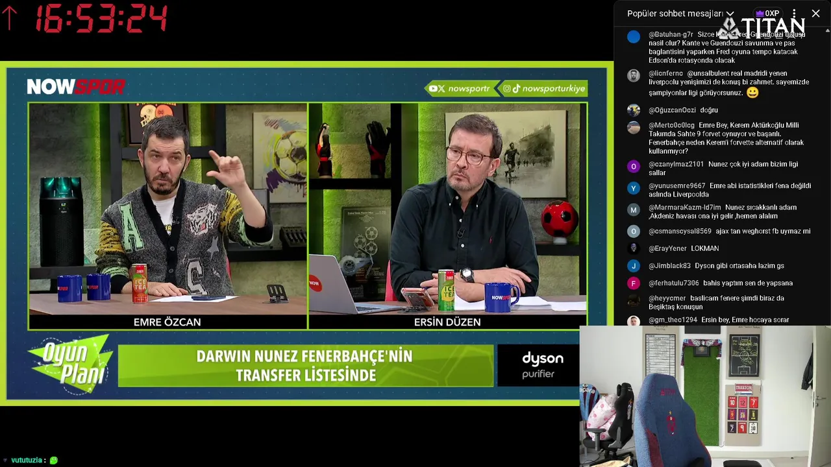Click the streamer webcam feed thumbnail
Image resolution: width=831 pixels, height=467 pixels.
tap(705, 396)
